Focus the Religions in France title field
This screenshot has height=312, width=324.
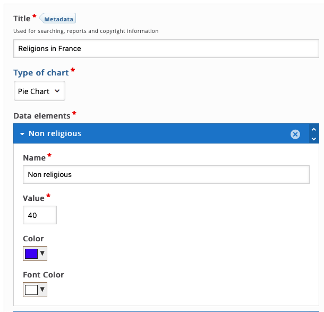(166, 48)
